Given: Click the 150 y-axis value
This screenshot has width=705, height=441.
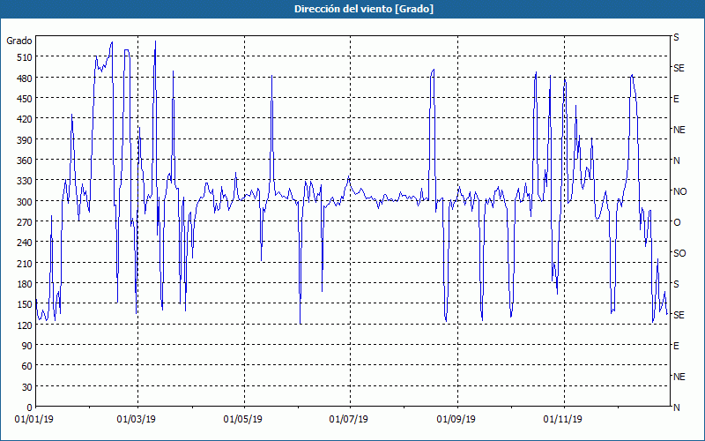Looking at the screenshot, I should coord(26,304).
